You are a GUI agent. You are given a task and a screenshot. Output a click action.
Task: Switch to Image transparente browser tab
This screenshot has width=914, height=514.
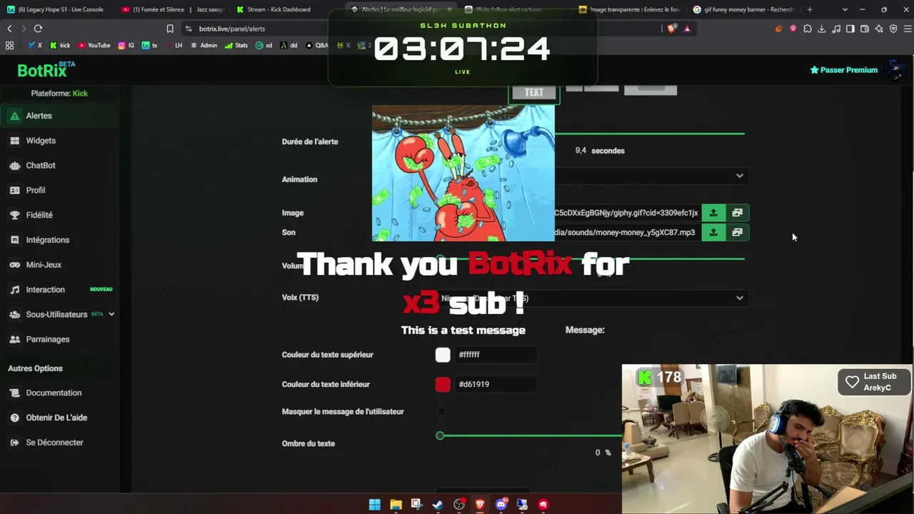(x=630, y=9)
